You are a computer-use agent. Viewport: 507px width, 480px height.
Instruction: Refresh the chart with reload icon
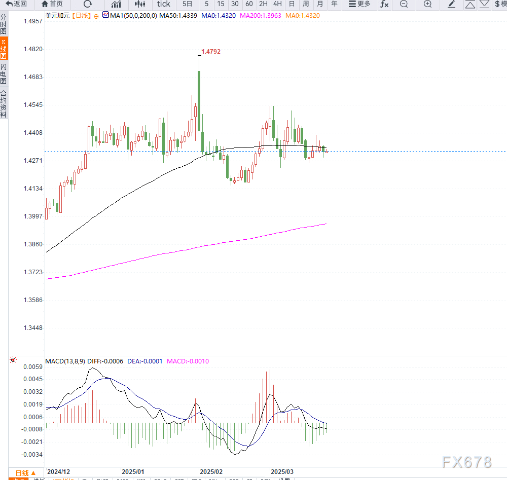[88, 4]
